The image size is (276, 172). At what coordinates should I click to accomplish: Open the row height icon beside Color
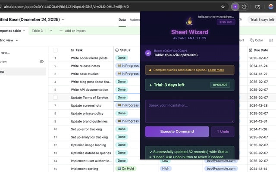(x=271, y=40)
